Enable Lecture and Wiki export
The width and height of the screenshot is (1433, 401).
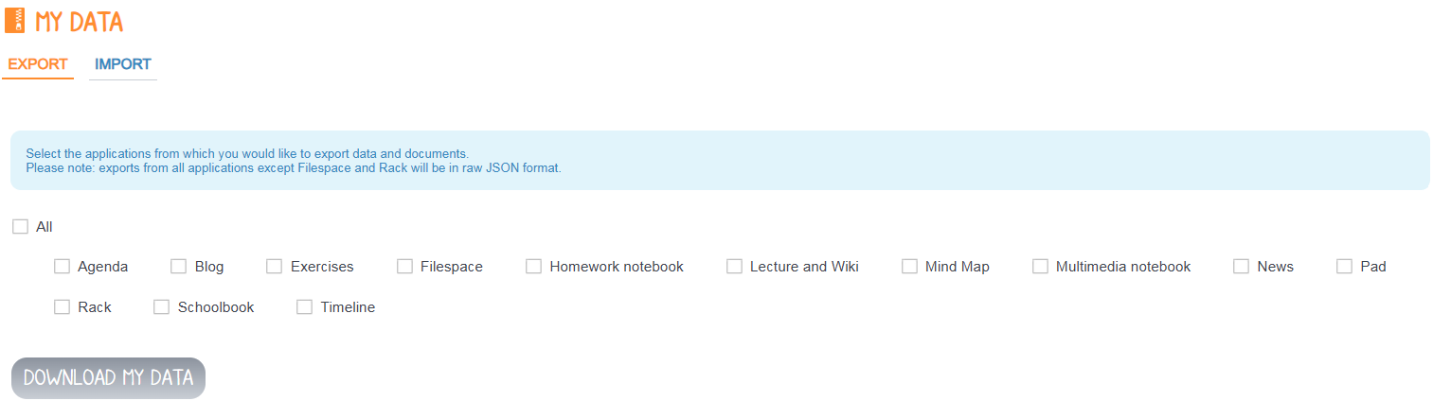(735, 267)
